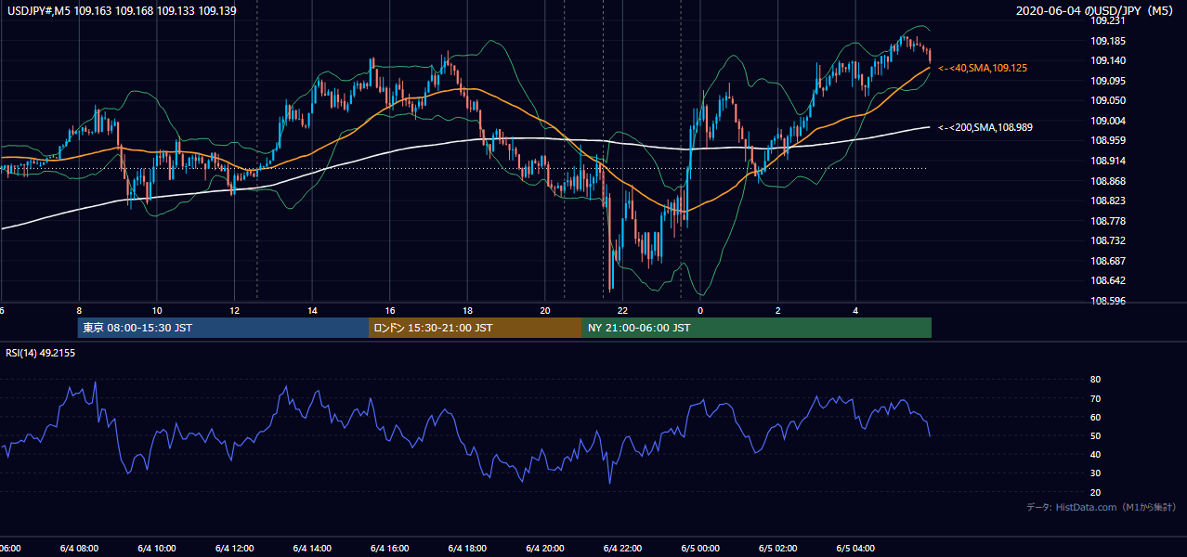Click hour tick 18 under the price chart
The image size is (1187, 557).
pyautogui.click(x=468, y=311)
